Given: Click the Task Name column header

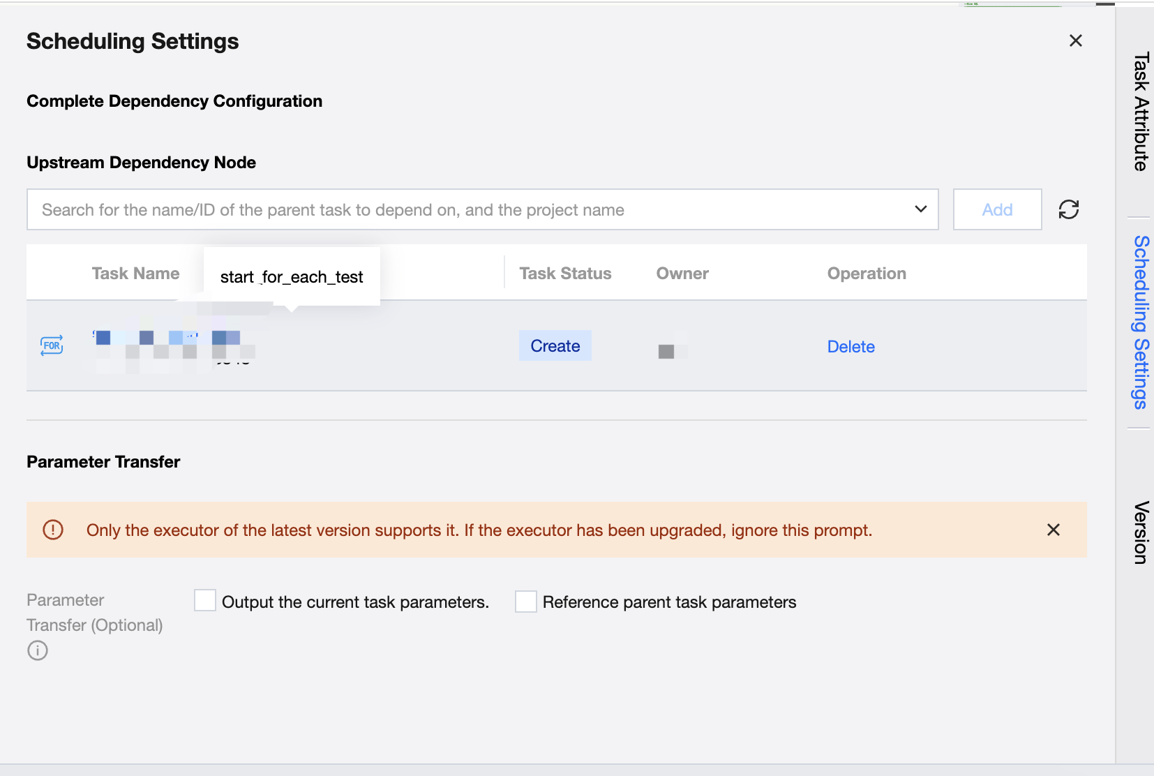Looking at the screenshot, I should click(135, 274).
